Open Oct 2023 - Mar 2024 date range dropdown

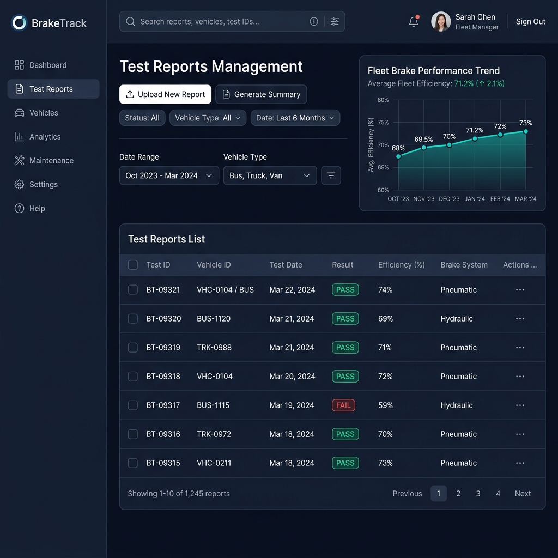click(x=169, y=175)
